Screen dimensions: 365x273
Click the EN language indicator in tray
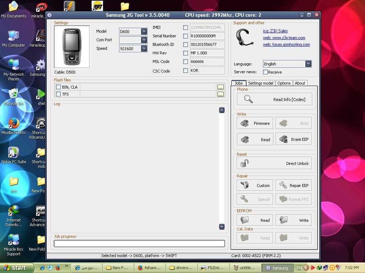299,268
